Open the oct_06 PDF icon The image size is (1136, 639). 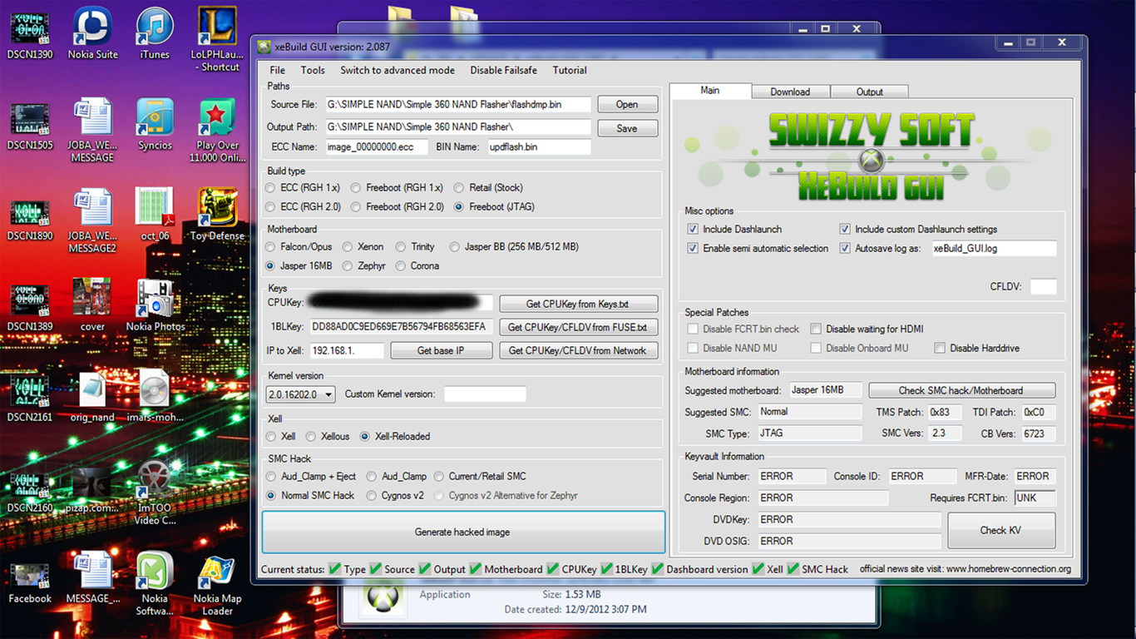(x=155, y=215)
